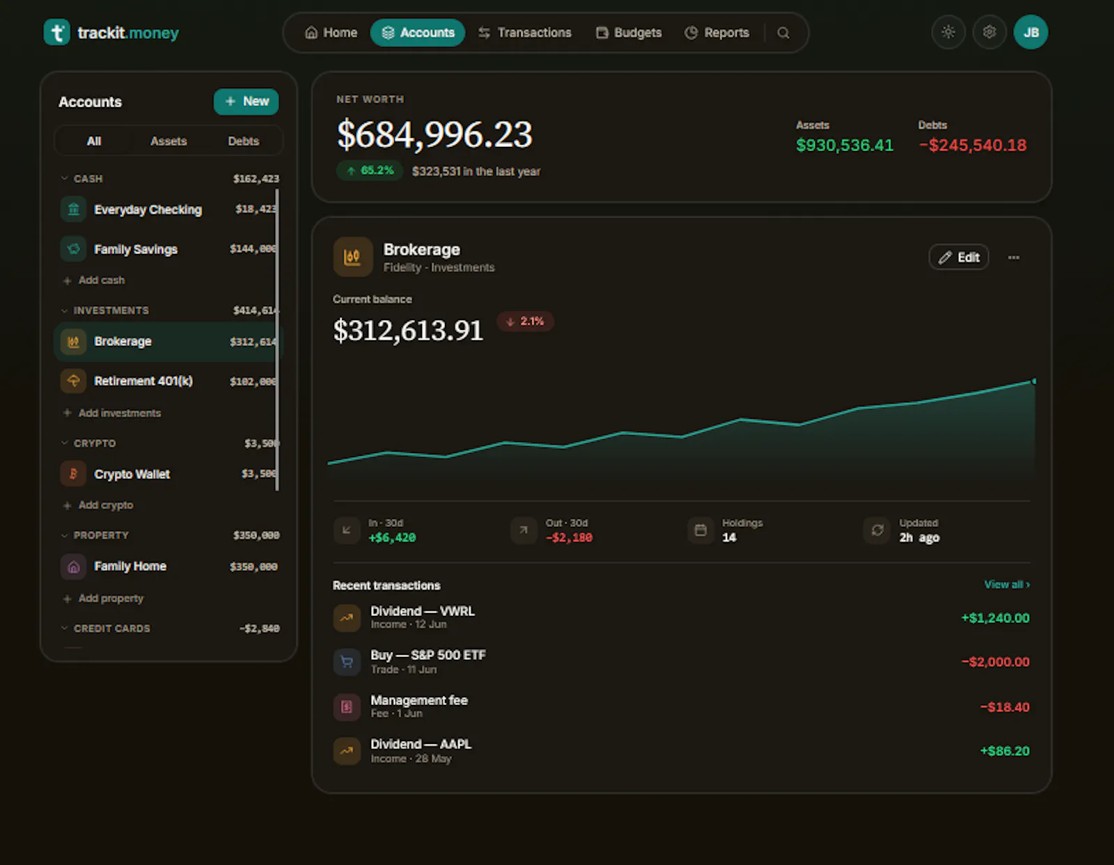
Task: Click the Crypto Wallet bitcoin icon
Action: 73,474
